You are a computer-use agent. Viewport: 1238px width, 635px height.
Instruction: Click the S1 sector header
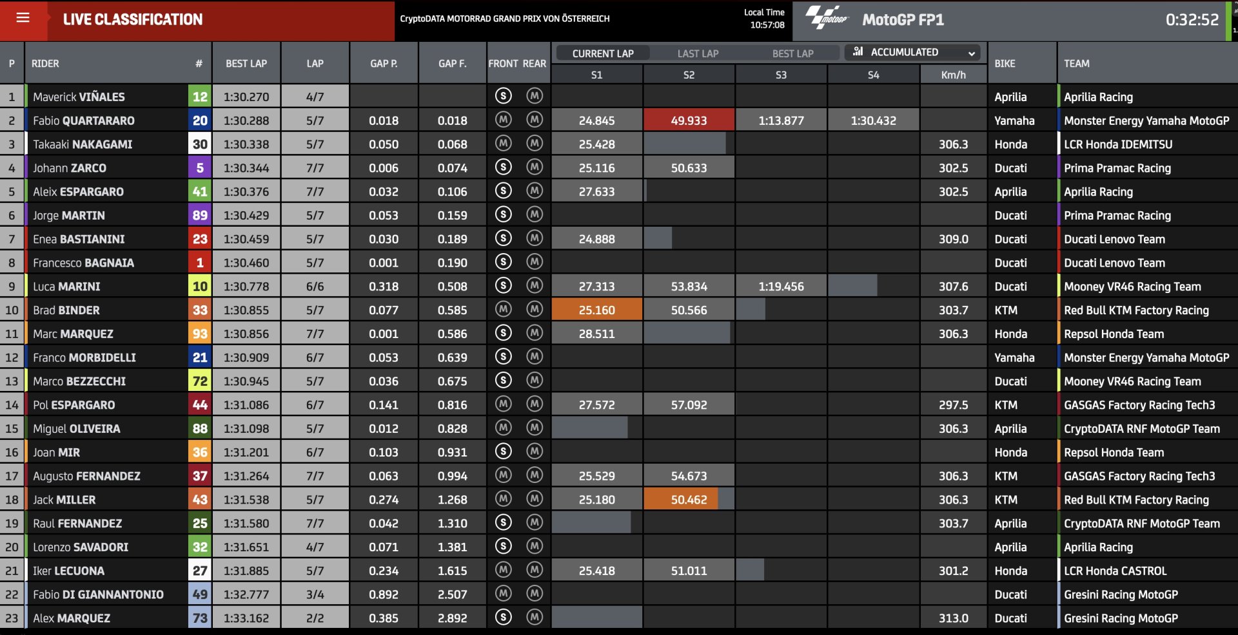coord(596,75)
